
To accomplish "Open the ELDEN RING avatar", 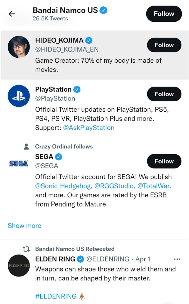I will (x=19, y=265).
